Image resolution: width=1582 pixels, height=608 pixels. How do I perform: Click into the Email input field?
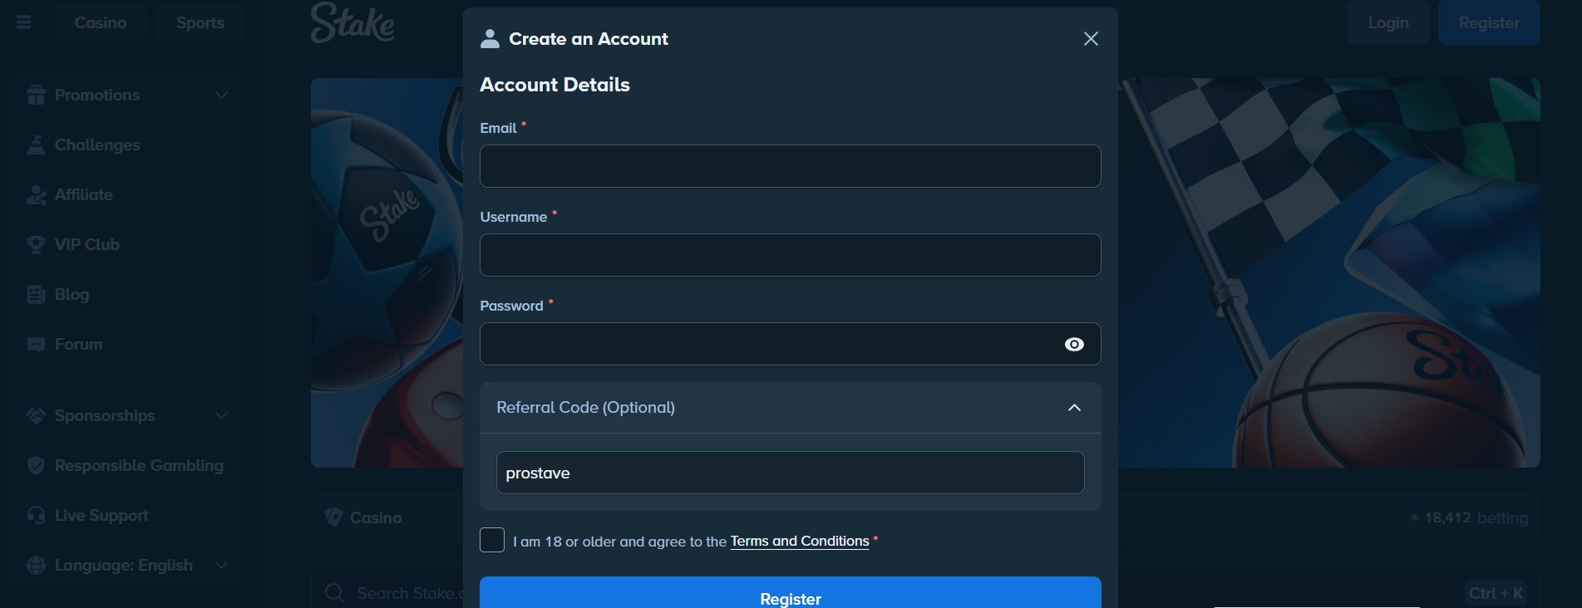click(791, 166)
